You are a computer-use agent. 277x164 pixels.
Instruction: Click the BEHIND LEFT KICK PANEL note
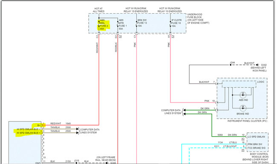point(259,69)
